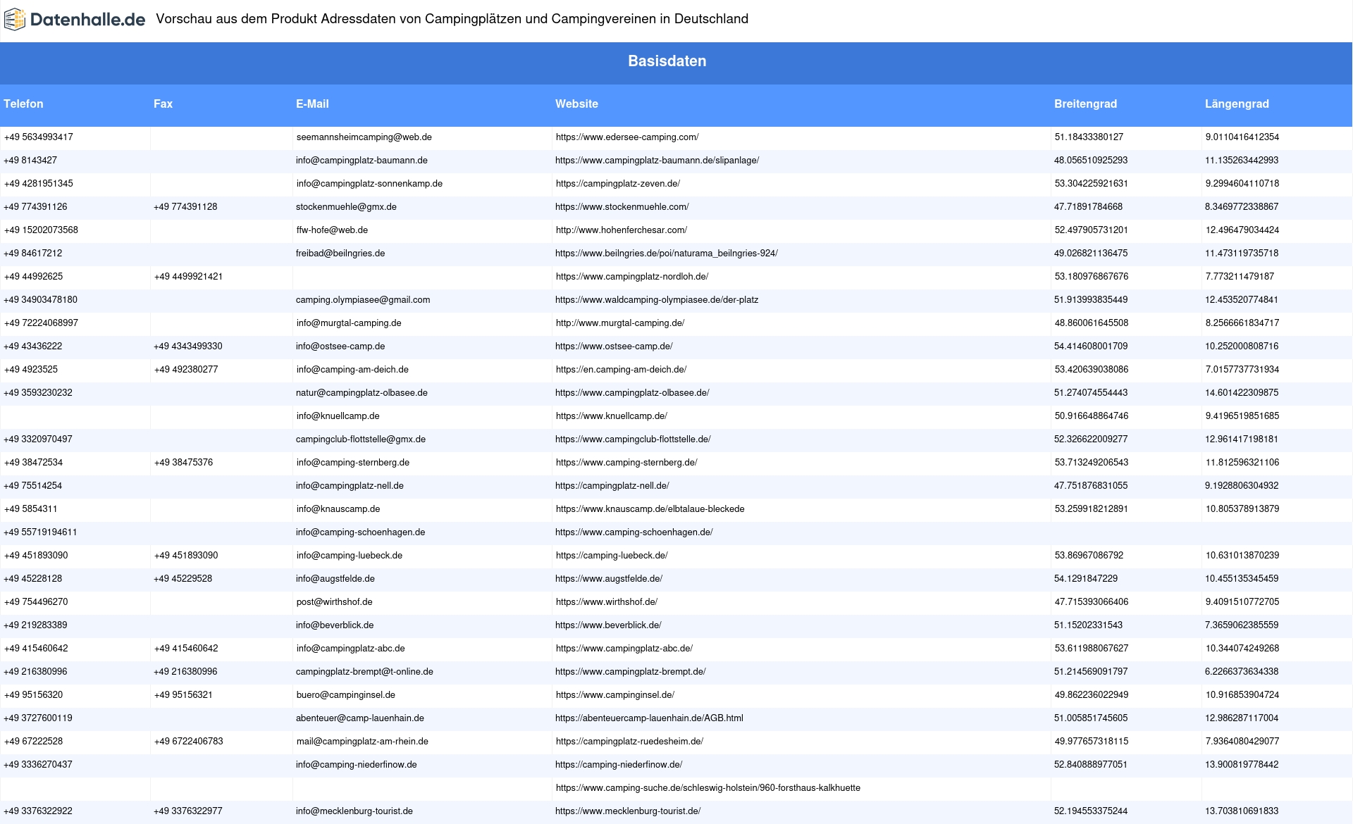This screenshot has width=1353, height=824.
Task: Click the Längengrad column header
Action: [1237, 104]
